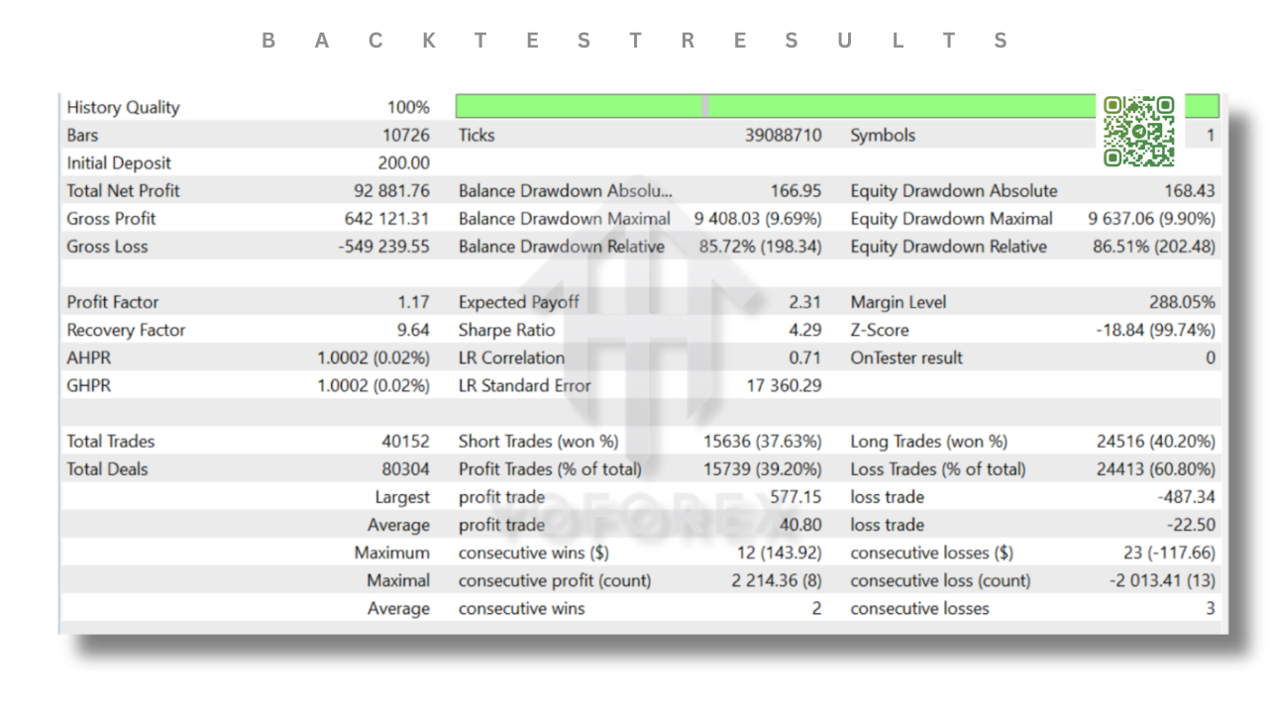This screenshot has height=713, width=1268.
Task: Select the Symbols count value 1
Action: click(1211, 135)
